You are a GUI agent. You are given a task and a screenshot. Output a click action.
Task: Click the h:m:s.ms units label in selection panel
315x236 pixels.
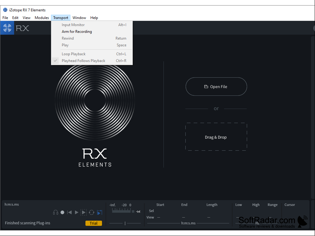click(x=188, y=223)
